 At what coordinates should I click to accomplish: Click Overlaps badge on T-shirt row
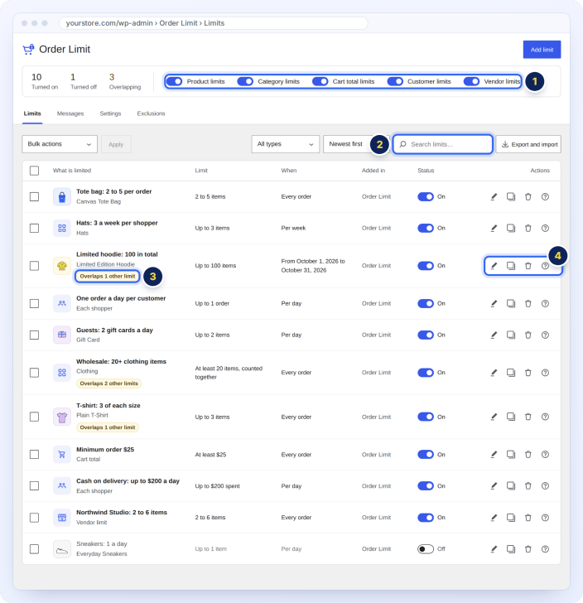[x=108, y=427]
